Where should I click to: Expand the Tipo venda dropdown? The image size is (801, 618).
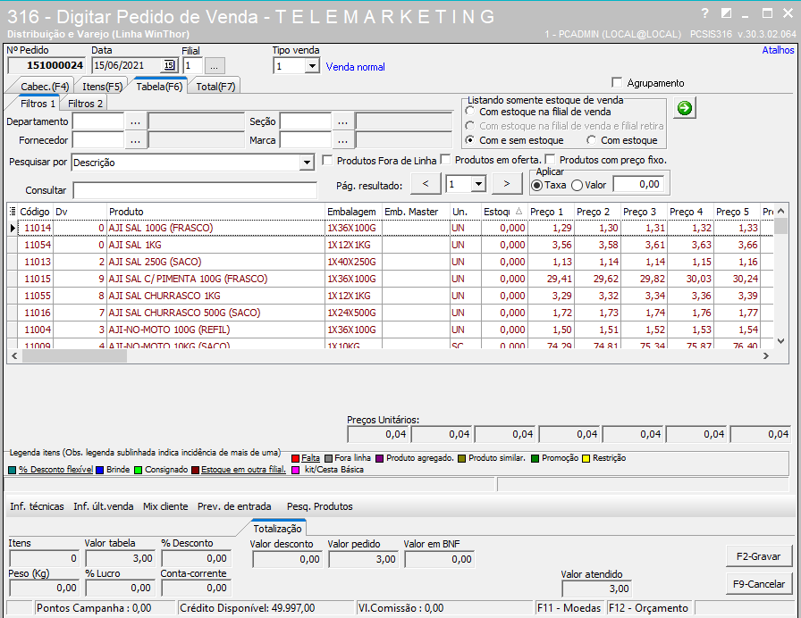(x=312, y=66)
